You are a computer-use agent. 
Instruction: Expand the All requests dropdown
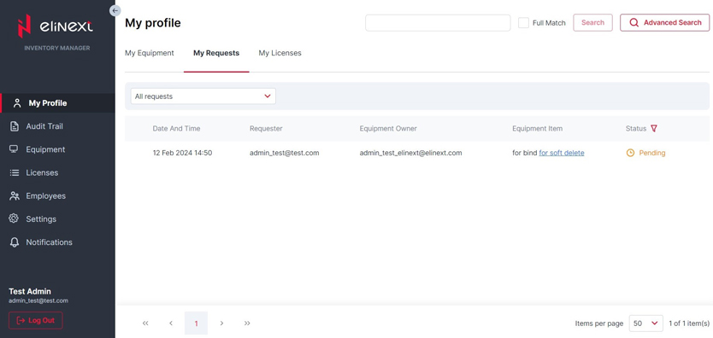(203, 96)
